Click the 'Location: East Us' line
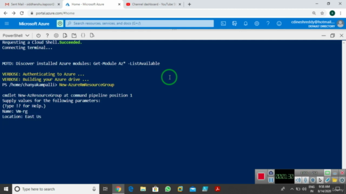The height and width of the screenshot is (194, 346). tap(22, 116)
